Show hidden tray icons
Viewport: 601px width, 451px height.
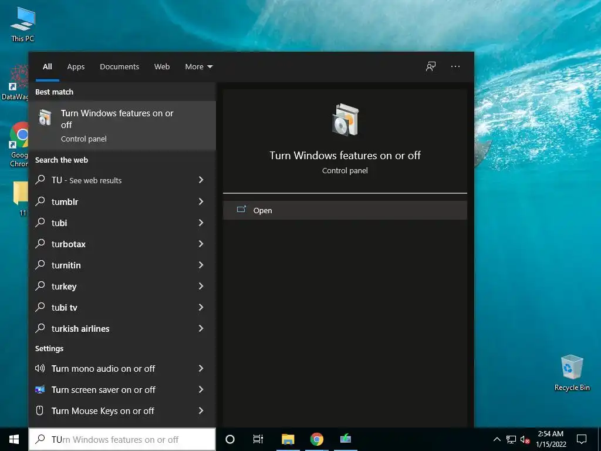(x=497, y=439)
